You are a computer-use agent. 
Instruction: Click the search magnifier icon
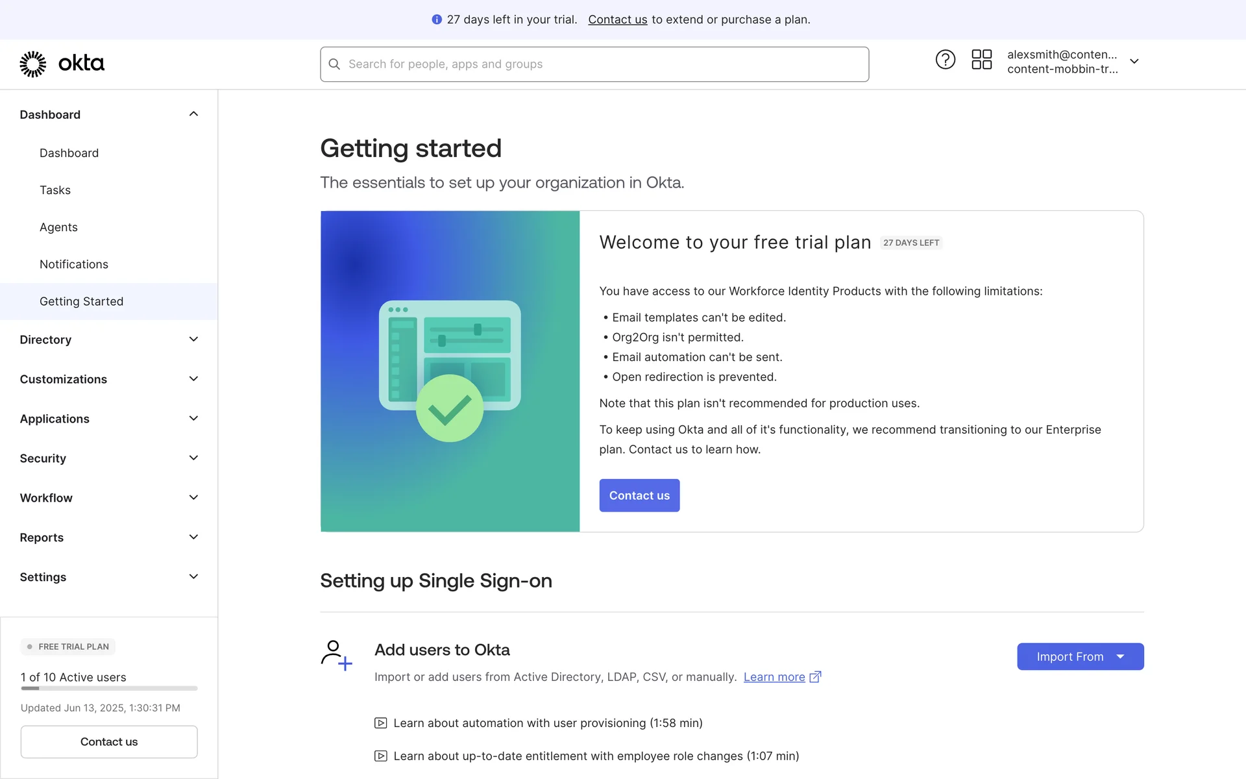pyautogui.click(x=334, y=64)
